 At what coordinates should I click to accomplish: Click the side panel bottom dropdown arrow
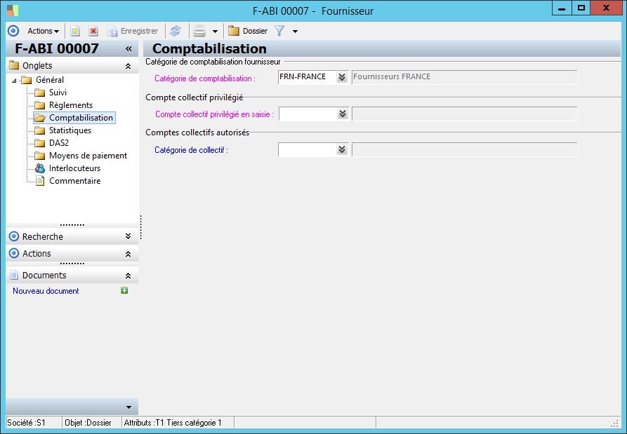click(128, 407)
